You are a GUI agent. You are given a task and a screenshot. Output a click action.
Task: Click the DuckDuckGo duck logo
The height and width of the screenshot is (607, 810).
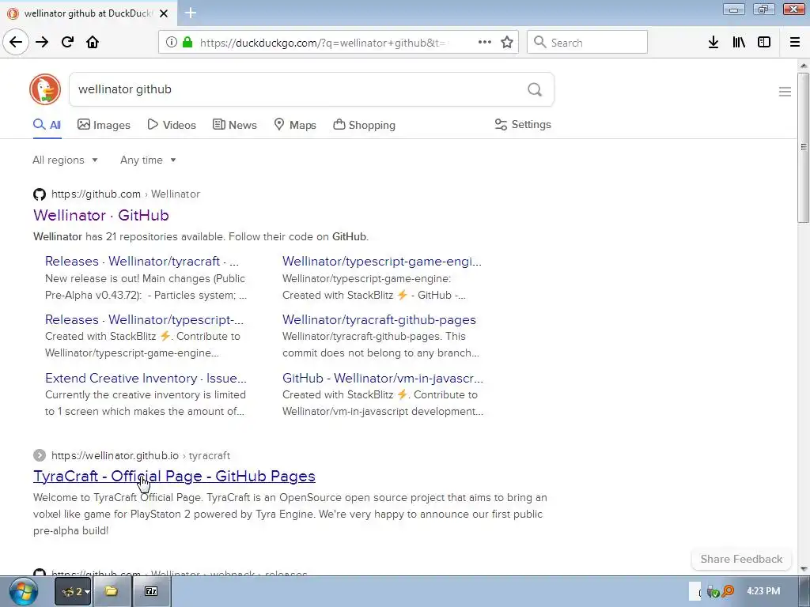[x=45, y=89]
